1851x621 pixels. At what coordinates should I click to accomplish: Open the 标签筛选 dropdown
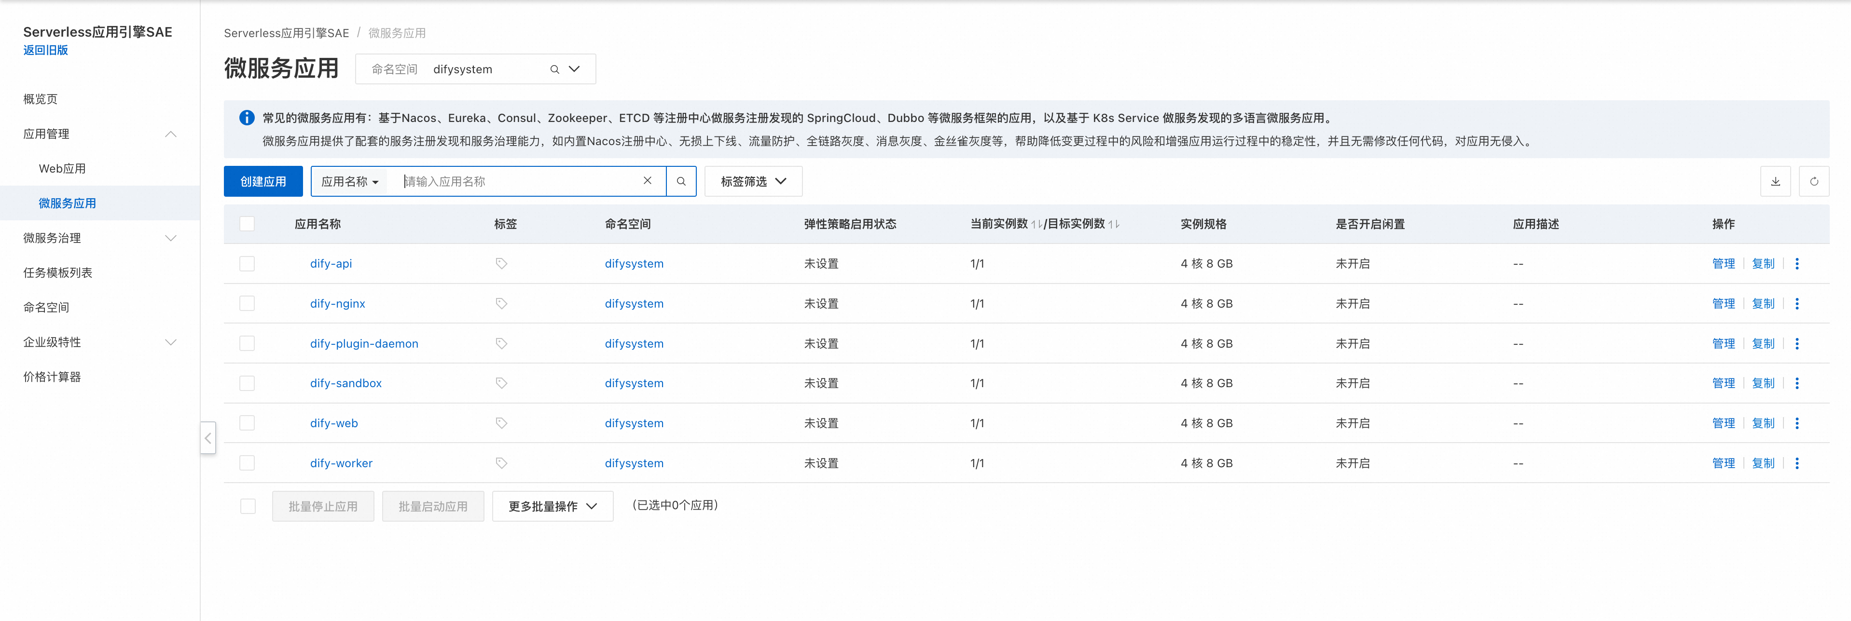[x=752, y=182]
